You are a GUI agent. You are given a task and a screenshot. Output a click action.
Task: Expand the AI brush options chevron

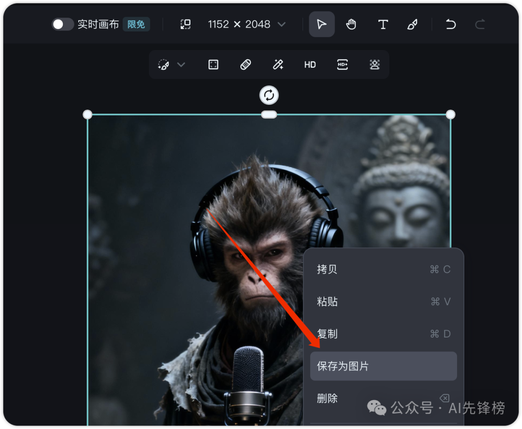point(181,64)
